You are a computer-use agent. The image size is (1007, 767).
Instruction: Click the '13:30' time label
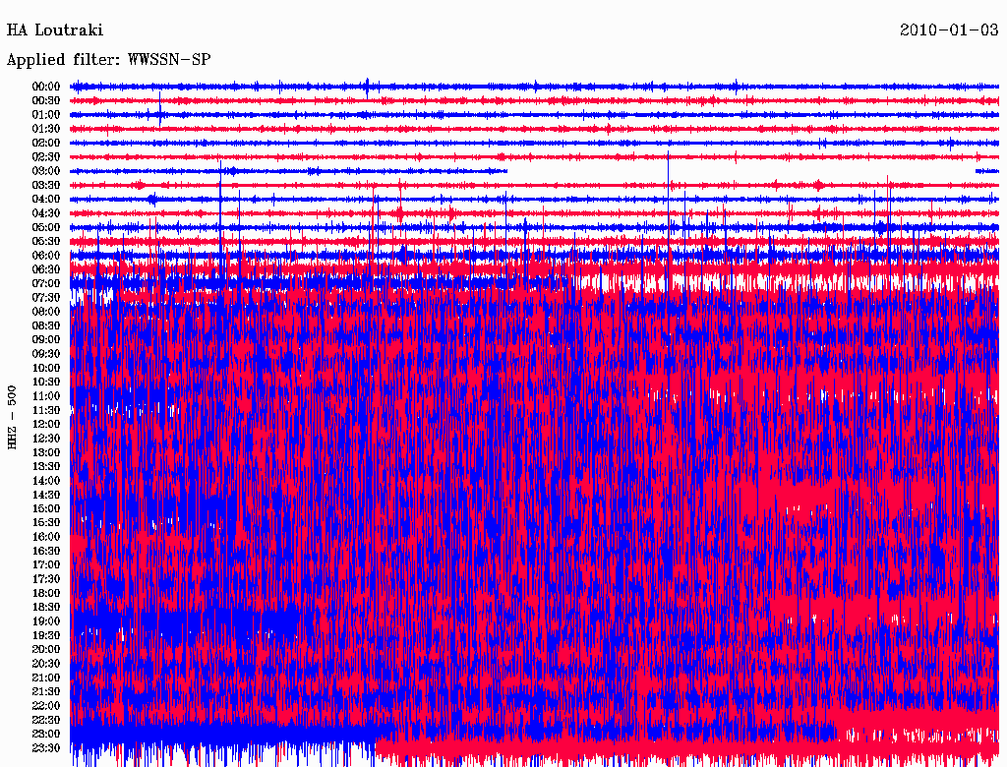46,466
